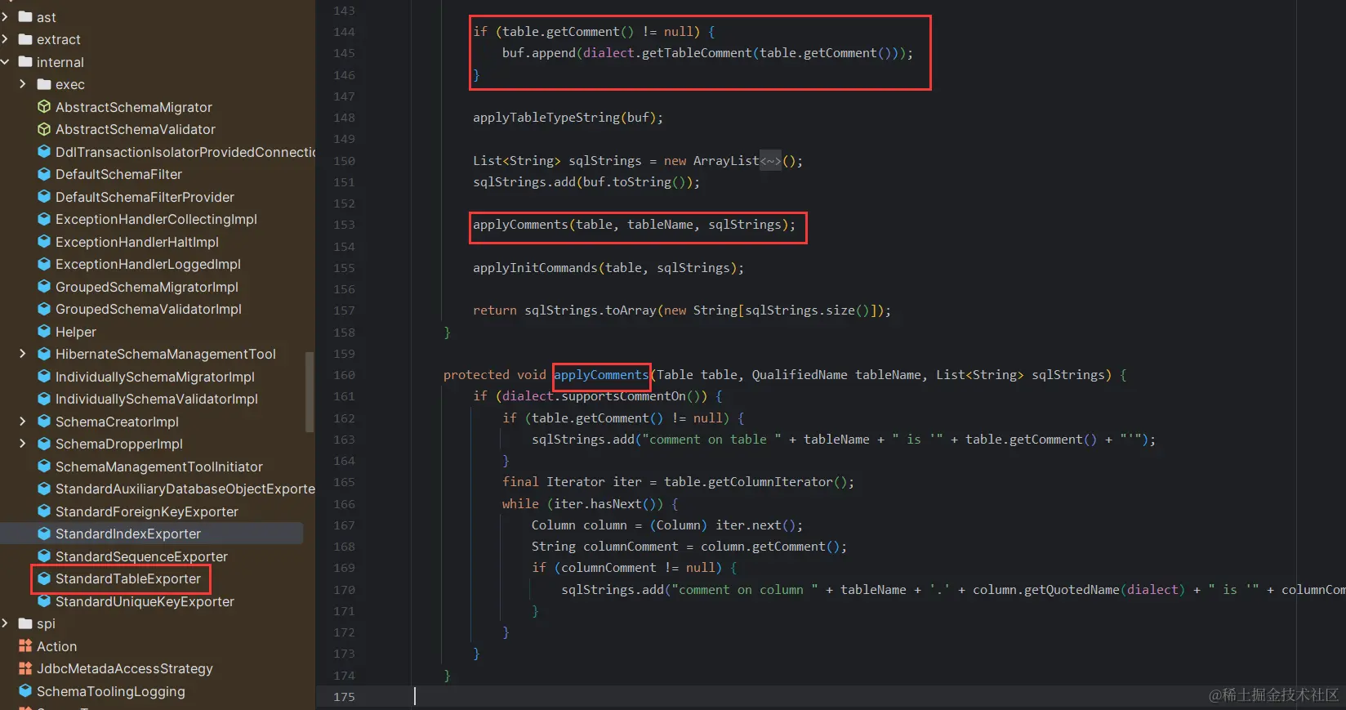
Task: Click applyComments method name declaration
Action: click(601, 375)
